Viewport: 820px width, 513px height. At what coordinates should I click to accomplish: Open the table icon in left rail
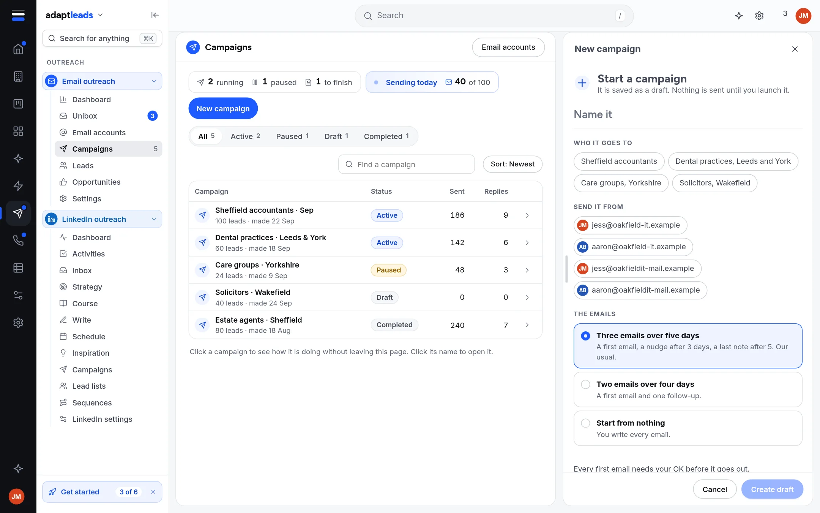18,268
